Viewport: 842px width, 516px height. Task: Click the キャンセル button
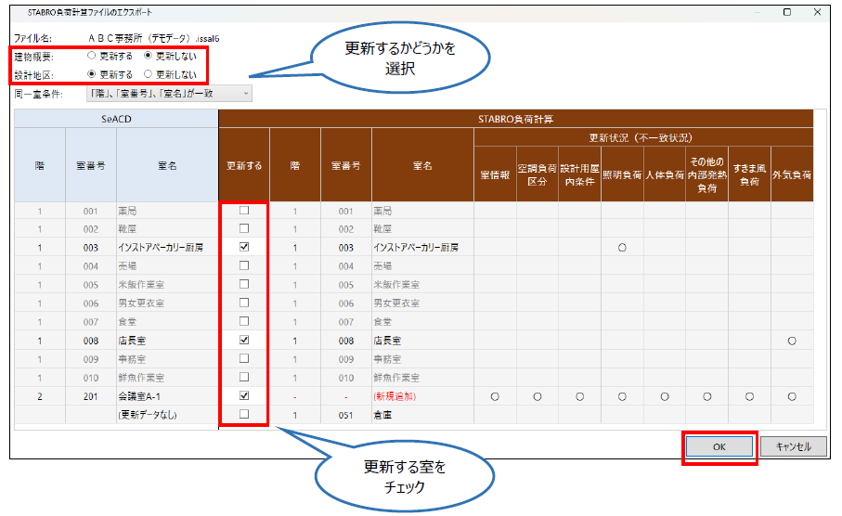click(x=792, y=446)
